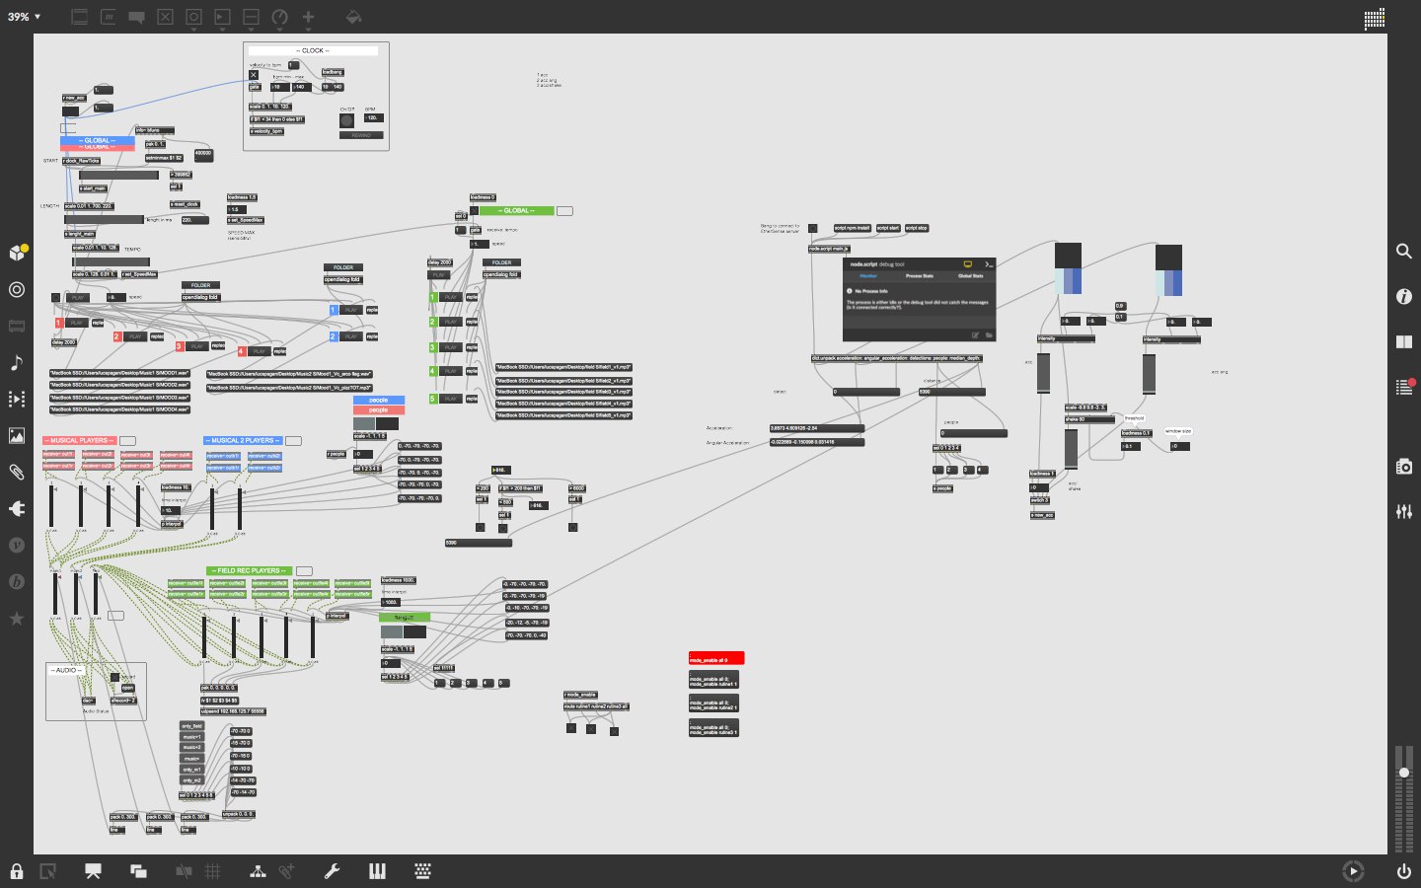This screenshot has height=888, width=1421.
Task: Show the piano keyboard icon panel
Action: 377,871
